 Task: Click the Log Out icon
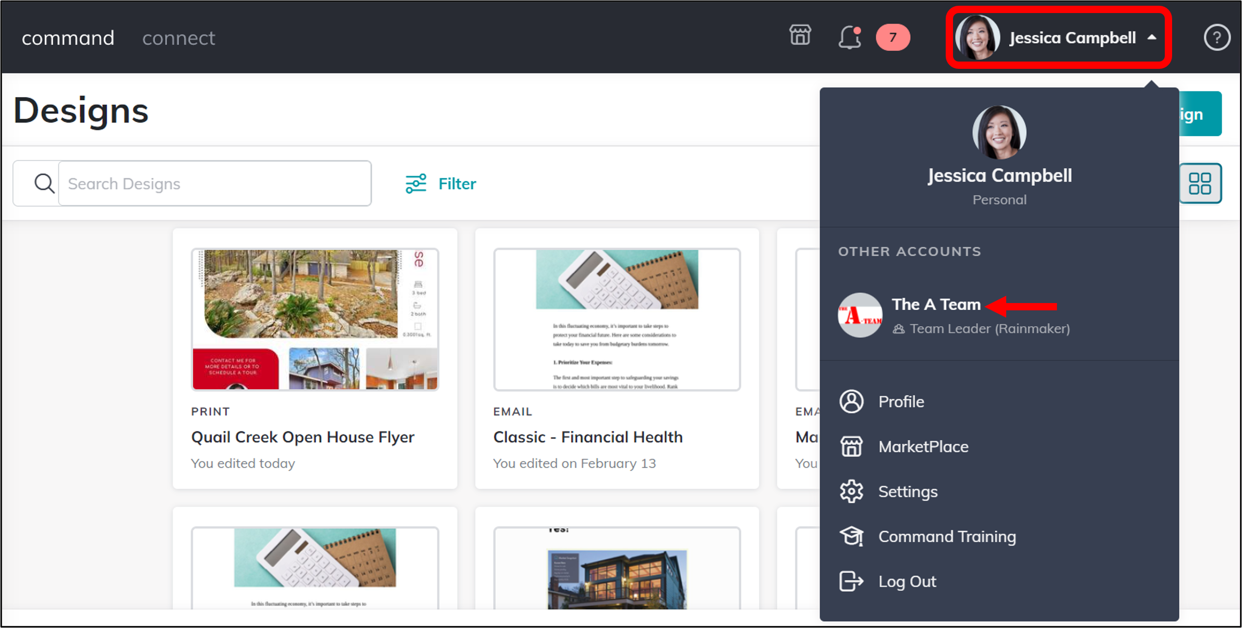point(851,581)
